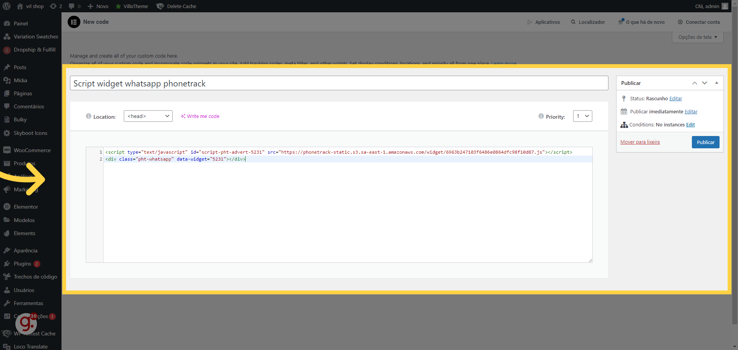Open Aplicativos in Elementor top bar
Image resolution: width=738 pixels, height=350 pixels.
(x=544, y=22)
